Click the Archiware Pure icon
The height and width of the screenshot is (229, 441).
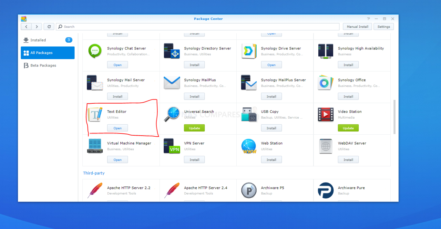325,191
